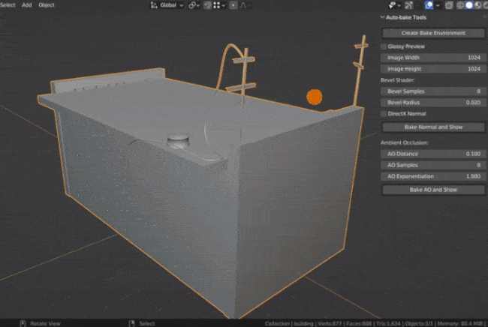The height and width of the screenshot is (327, 488).
Task: Switch to wireframe shading mode
Action: 460,5
